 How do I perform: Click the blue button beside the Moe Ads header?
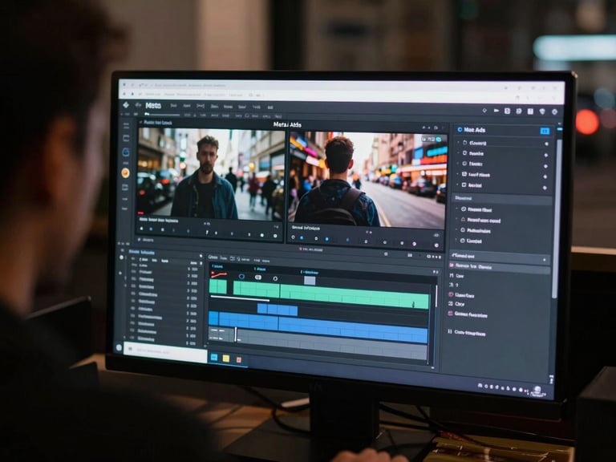[x=545, y=131]
